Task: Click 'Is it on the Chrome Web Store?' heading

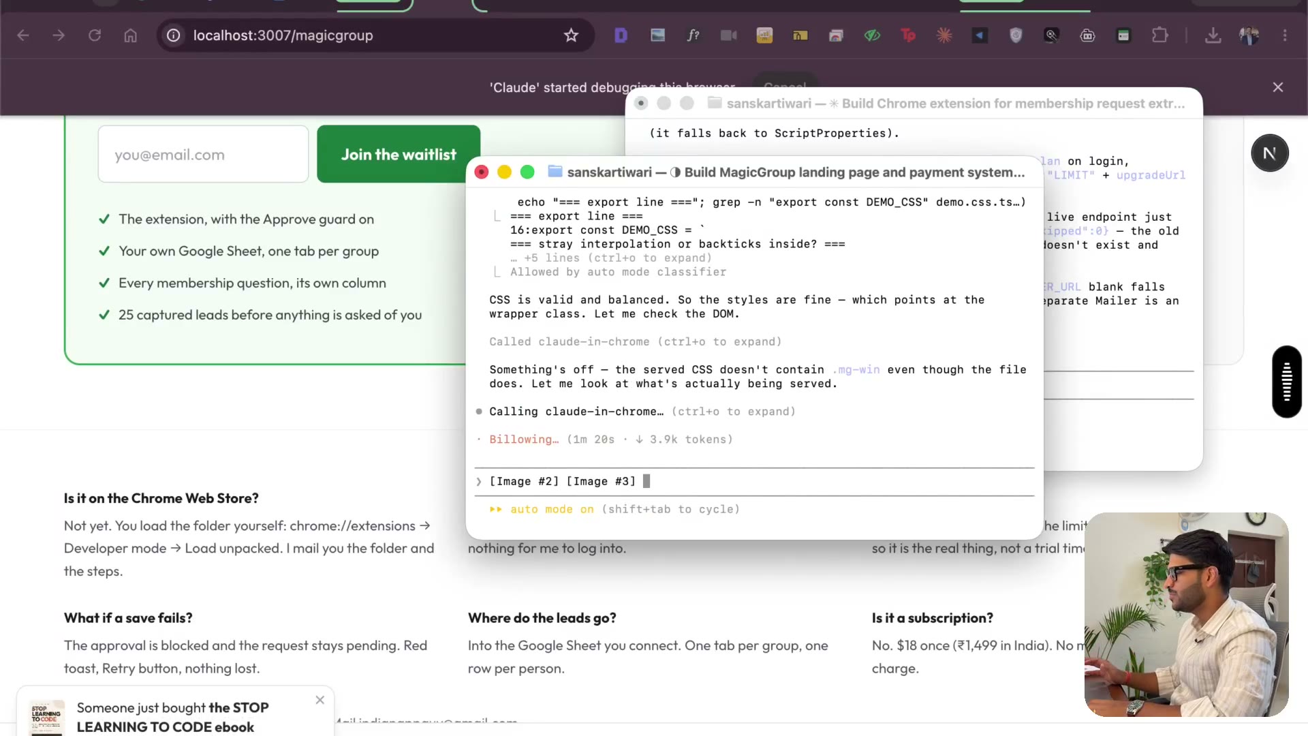Action: [161, 498]
